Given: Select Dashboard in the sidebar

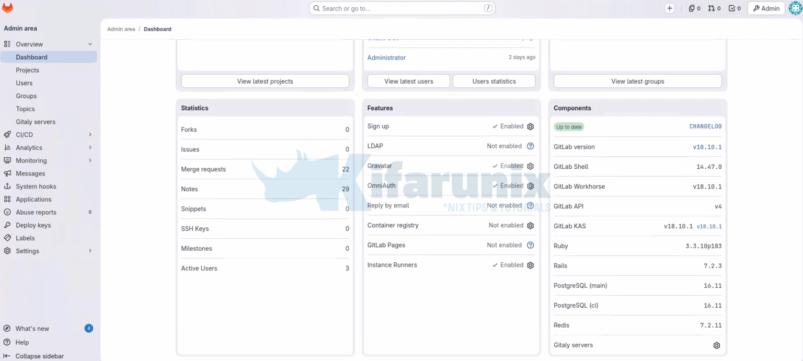Looking at the screenshot, I should pyautogui.click(x=49, y=57).
